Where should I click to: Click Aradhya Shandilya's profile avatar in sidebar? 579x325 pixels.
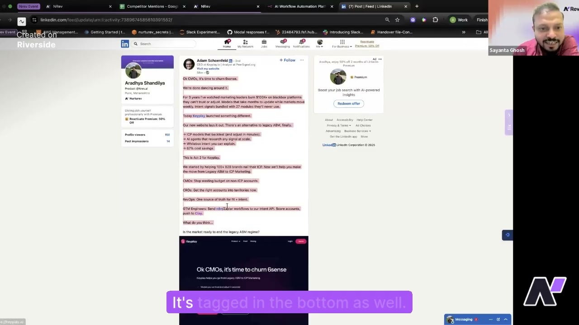[x=133, y=71]
